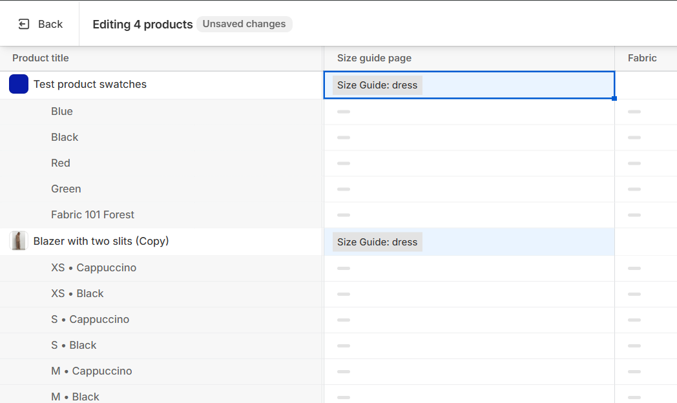Click the Back arrow icon
The height and width of the screenshot is (403, 677).
[x=24, y=24]
